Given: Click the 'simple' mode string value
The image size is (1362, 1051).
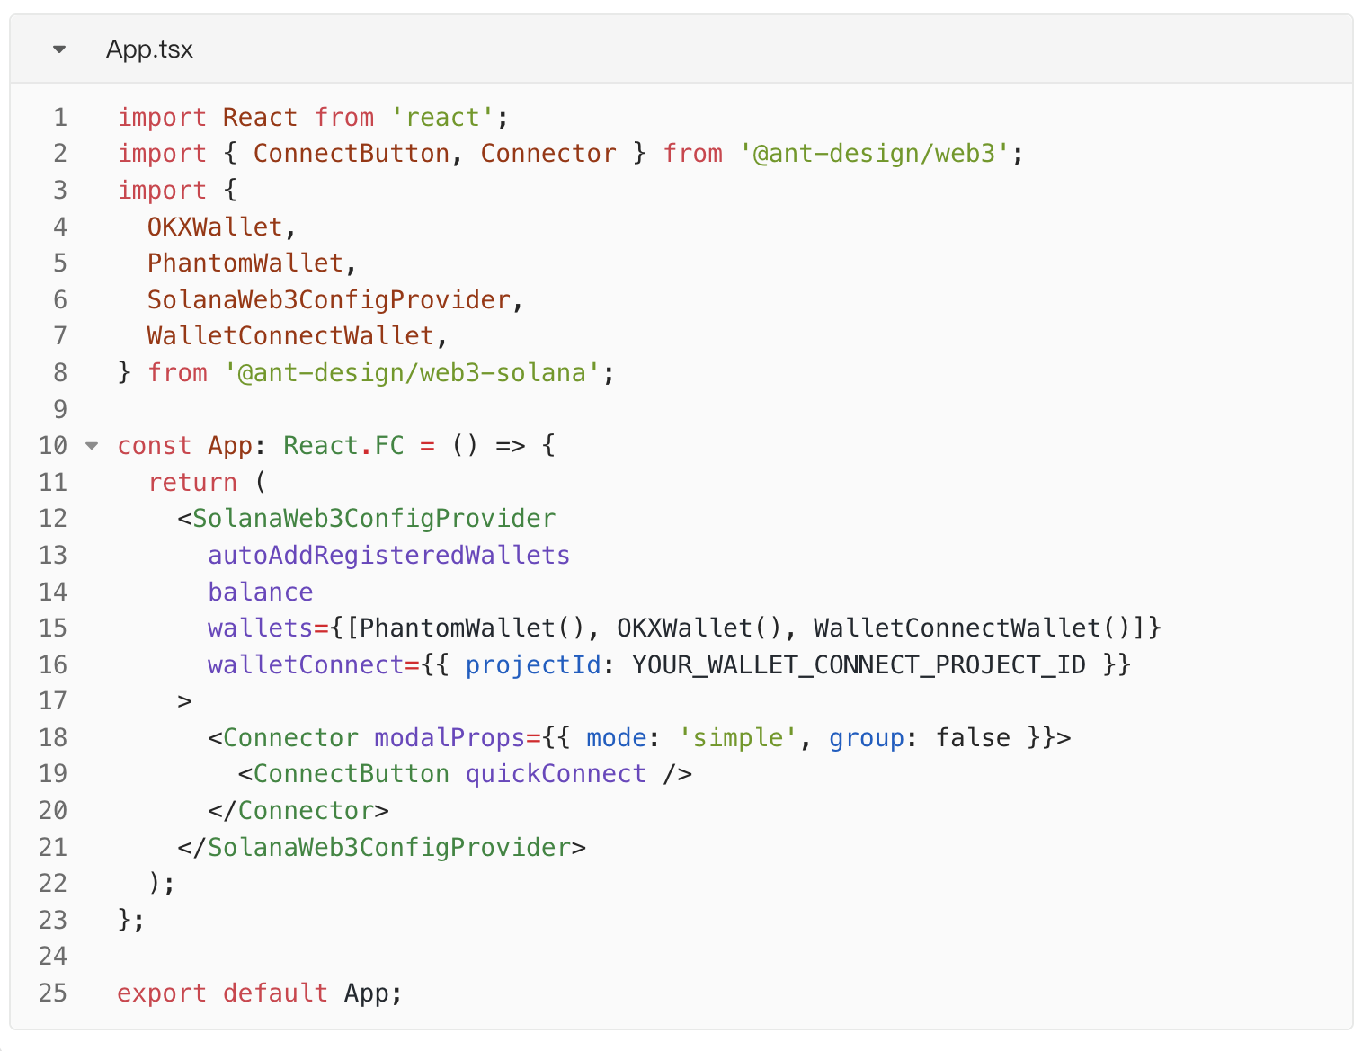Looking at the screenshot, I should [x=737, y=738].
